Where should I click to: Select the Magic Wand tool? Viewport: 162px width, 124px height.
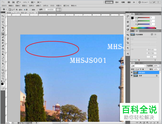point(3,25)
